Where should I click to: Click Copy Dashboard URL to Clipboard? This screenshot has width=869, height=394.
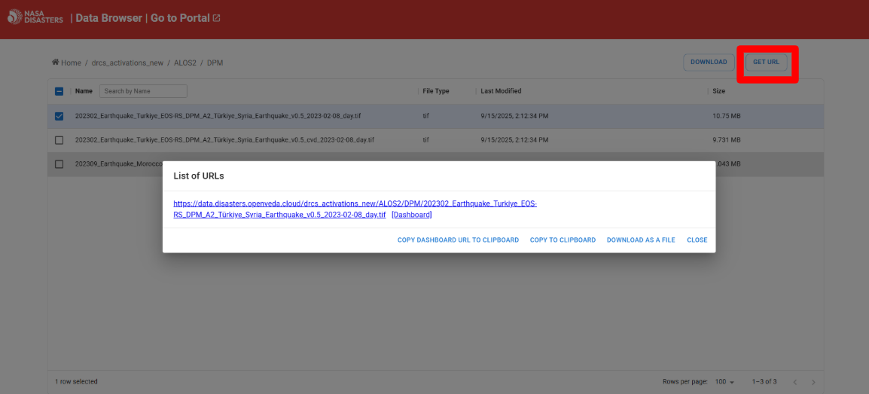(458, 240)
